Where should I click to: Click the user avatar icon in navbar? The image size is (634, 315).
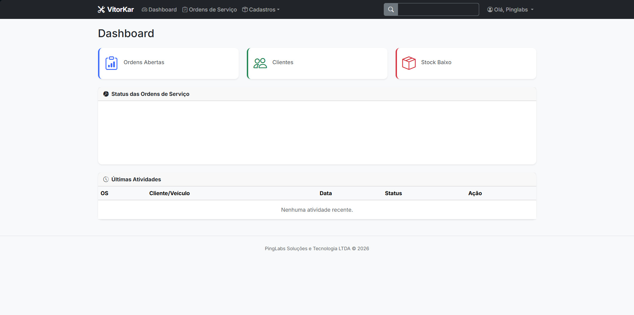490,9
